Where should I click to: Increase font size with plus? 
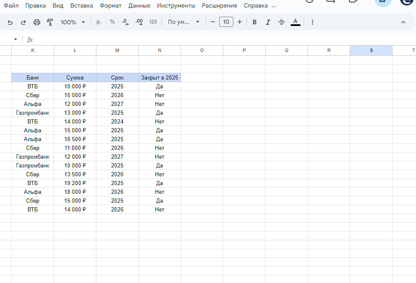[240, 22]
